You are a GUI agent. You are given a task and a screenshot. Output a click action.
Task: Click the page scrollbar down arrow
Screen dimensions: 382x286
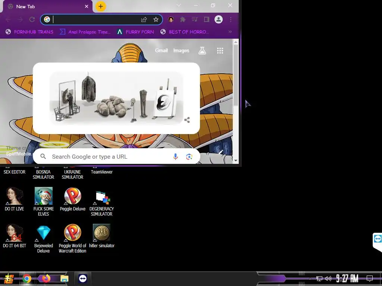coord(236,161)
